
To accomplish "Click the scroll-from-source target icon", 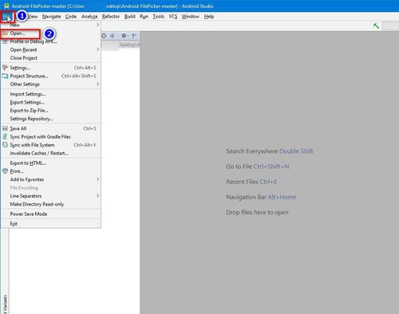I will (104, 36).
